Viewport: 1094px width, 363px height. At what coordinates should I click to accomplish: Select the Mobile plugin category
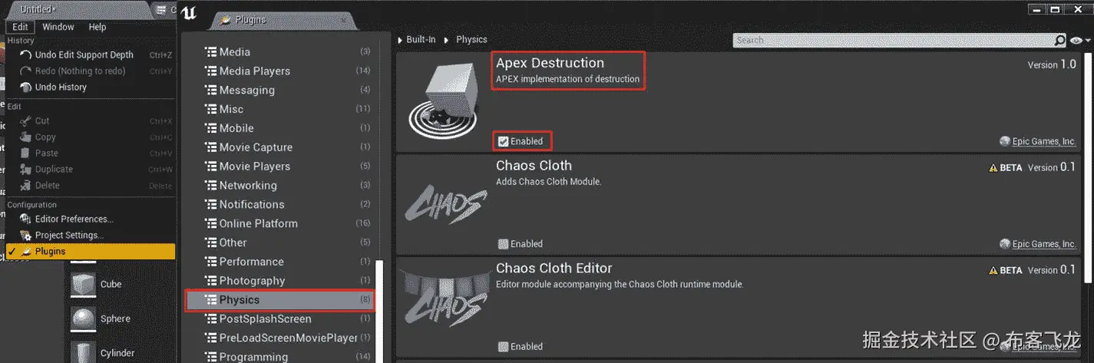[x=279, y=128]
